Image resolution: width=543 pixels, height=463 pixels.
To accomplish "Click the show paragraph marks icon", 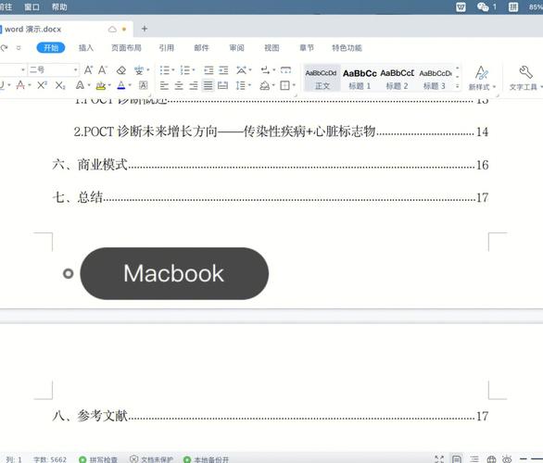I will [x=265, y=70].
